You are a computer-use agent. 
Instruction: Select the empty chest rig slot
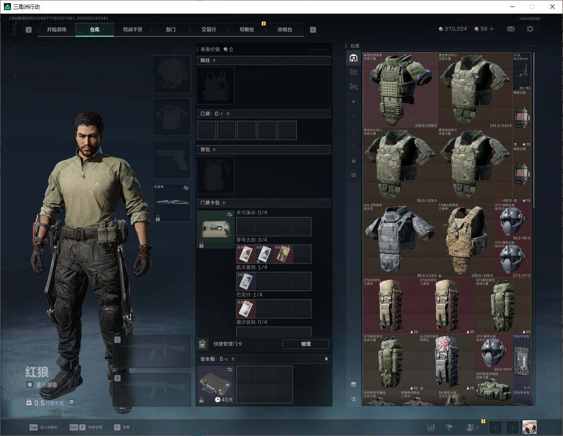(216, 85)
